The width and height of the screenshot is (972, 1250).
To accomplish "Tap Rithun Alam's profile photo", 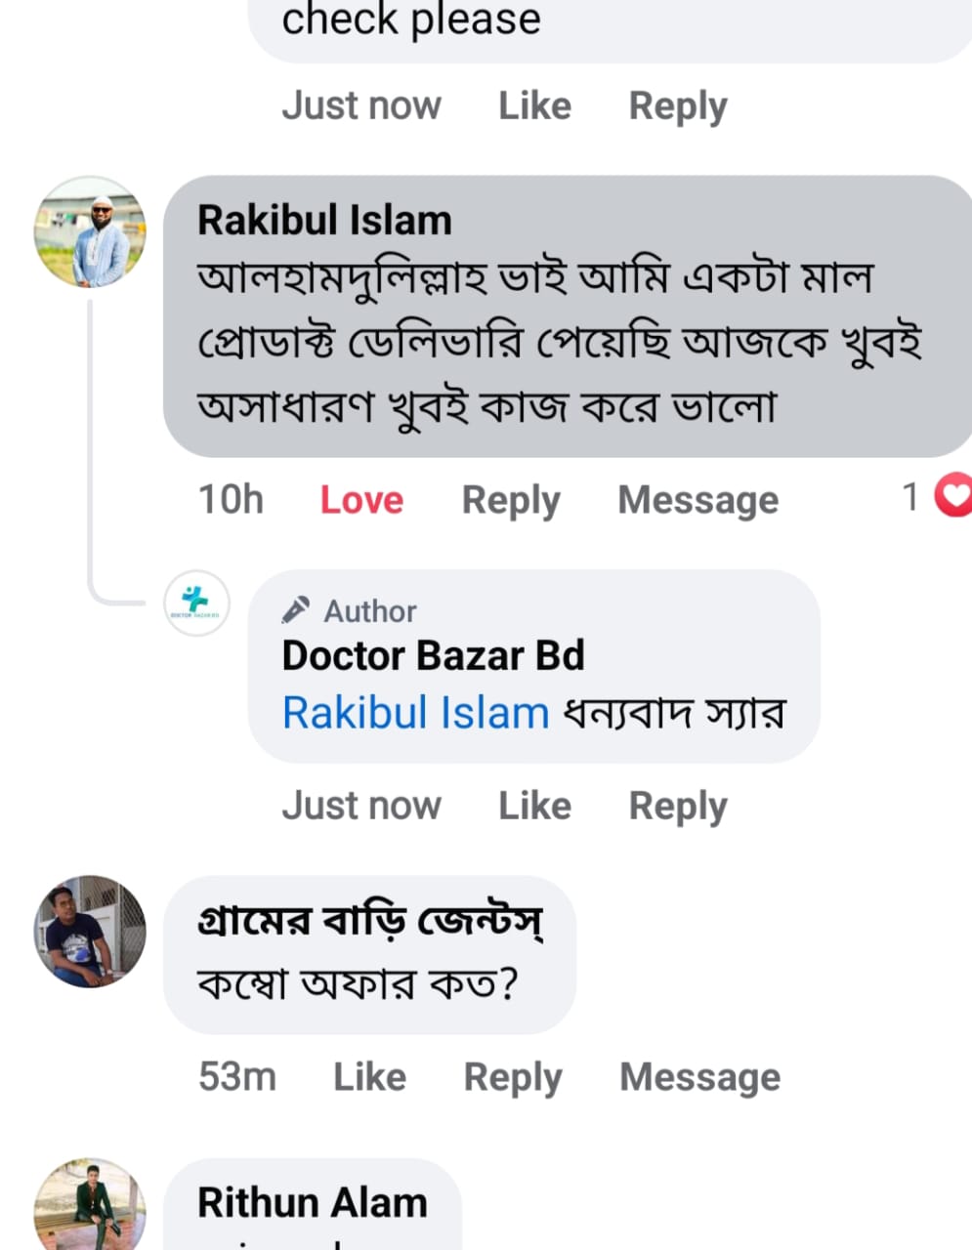I will [x=90, y=1206].
